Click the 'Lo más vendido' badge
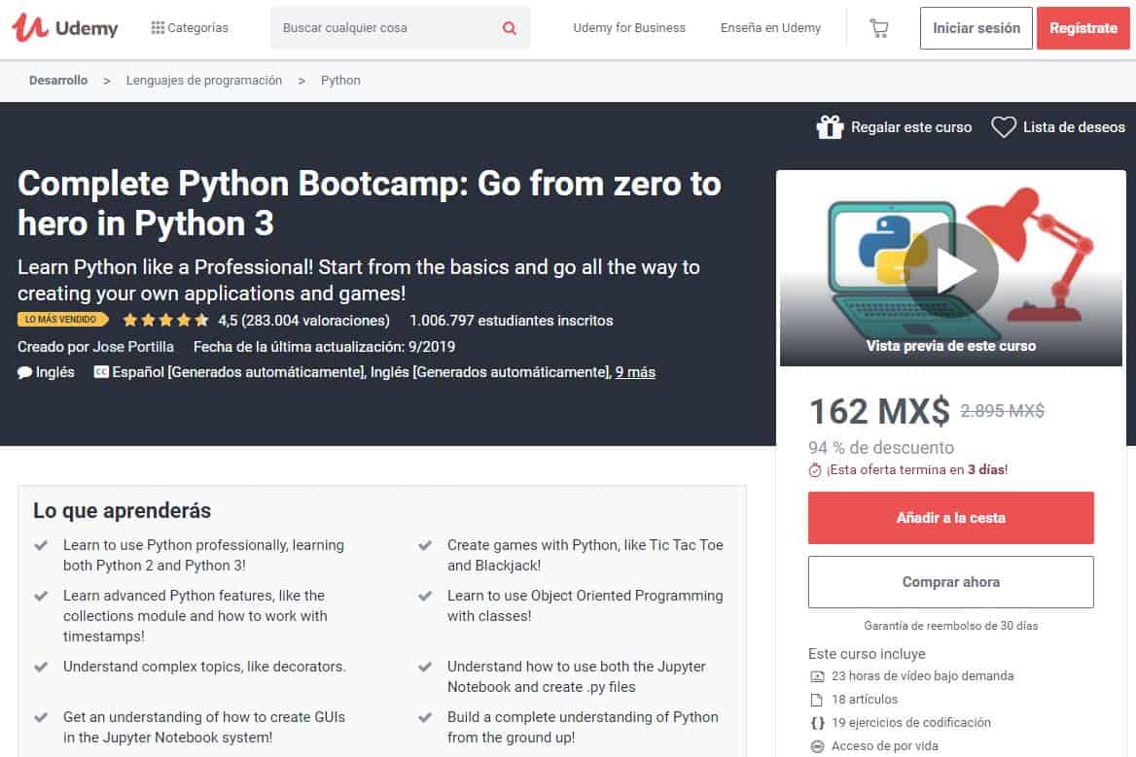Viewport: 1136px width, 757px height. (x=62, y=319)
